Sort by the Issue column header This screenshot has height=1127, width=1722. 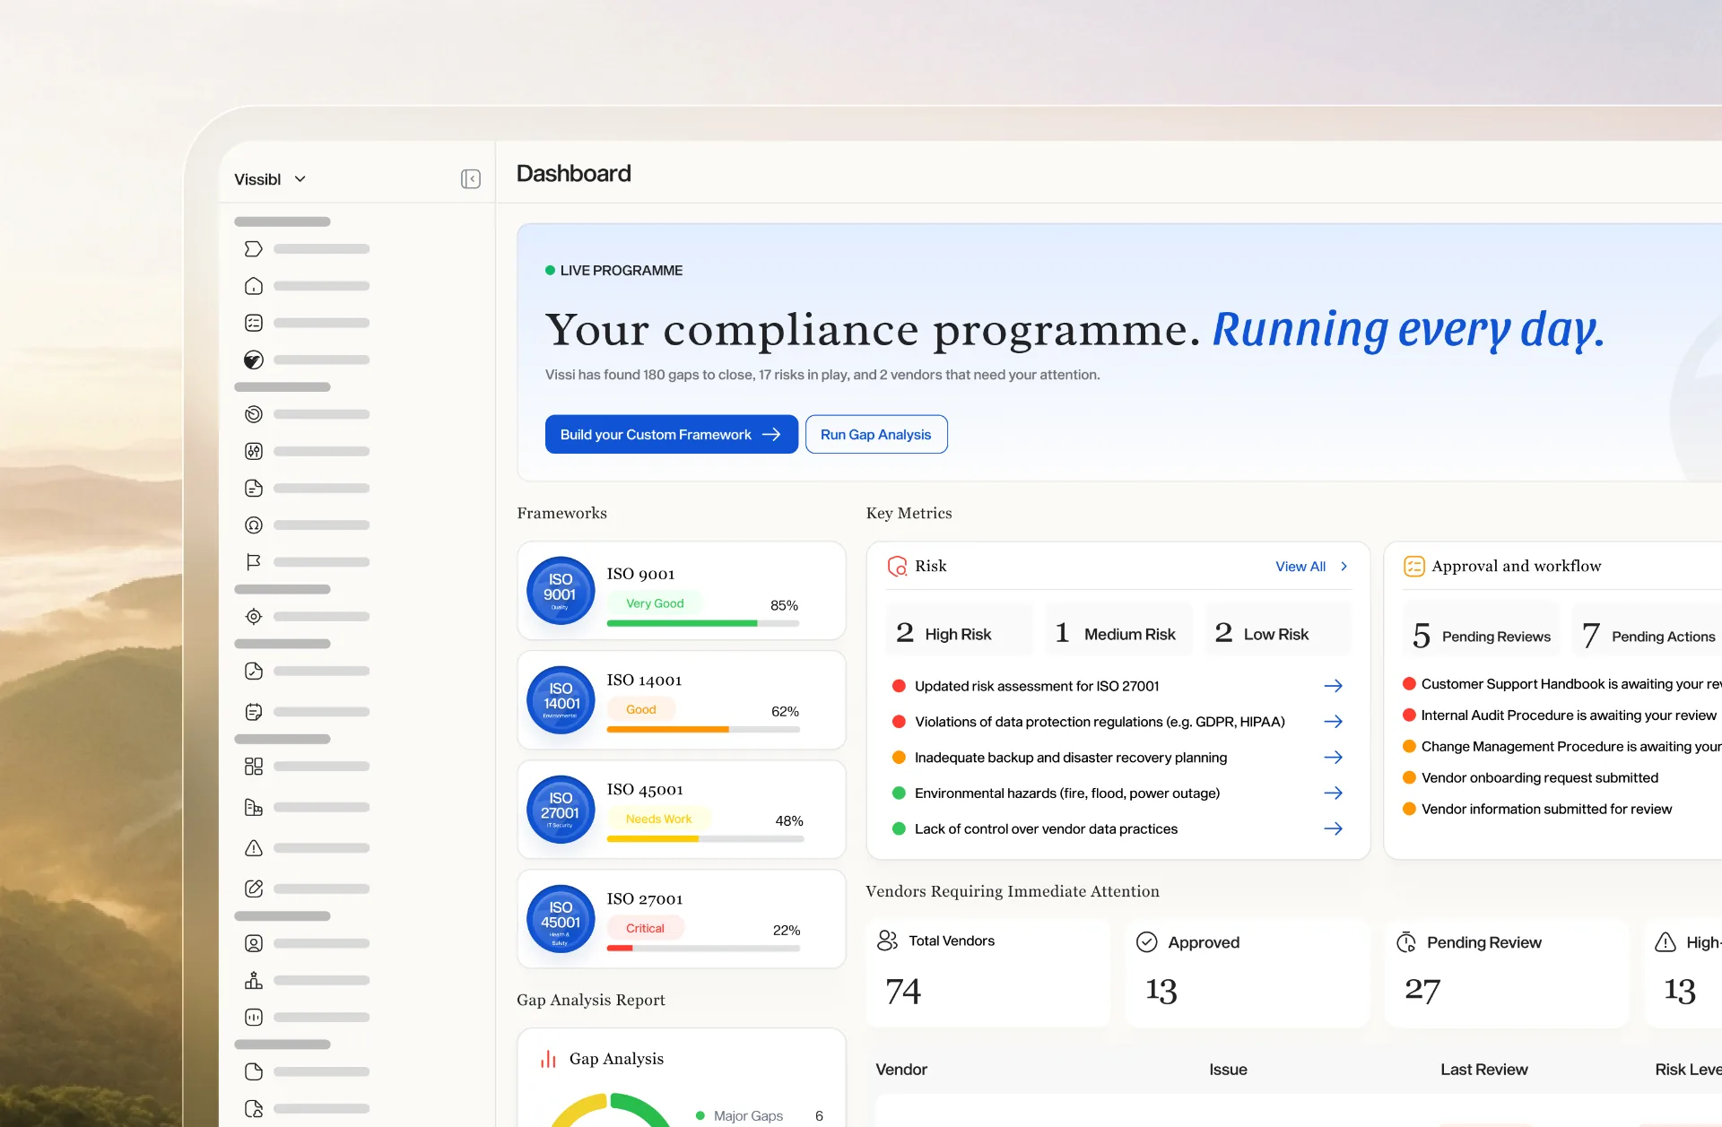tap(1228, 1070)
